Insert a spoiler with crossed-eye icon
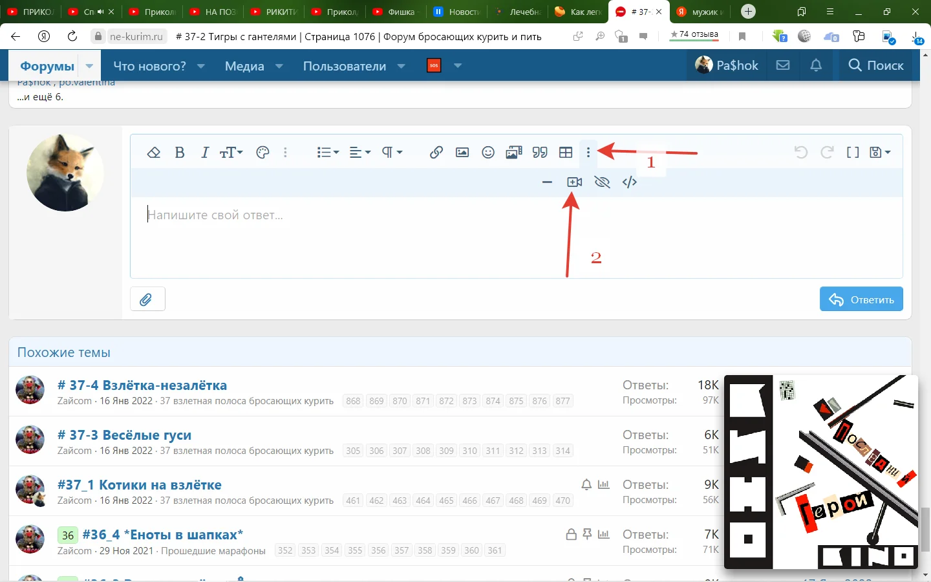This screenshot has height=582, width=931. click(x=602, y=182)
